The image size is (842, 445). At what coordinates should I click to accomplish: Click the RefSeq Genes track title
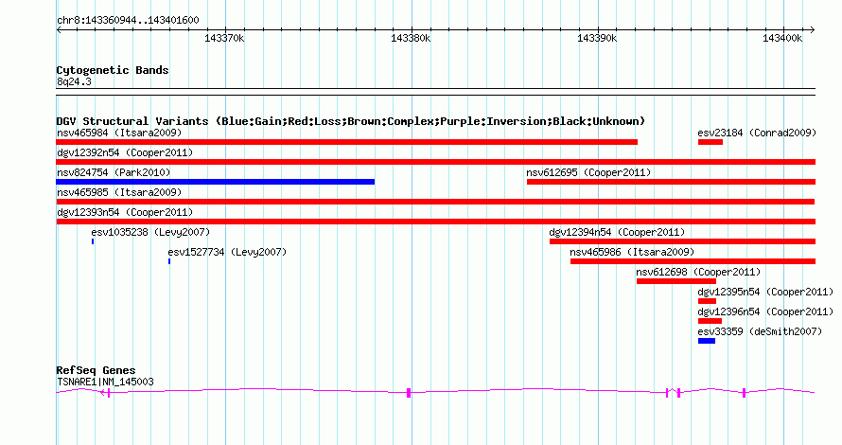point(96,370)
